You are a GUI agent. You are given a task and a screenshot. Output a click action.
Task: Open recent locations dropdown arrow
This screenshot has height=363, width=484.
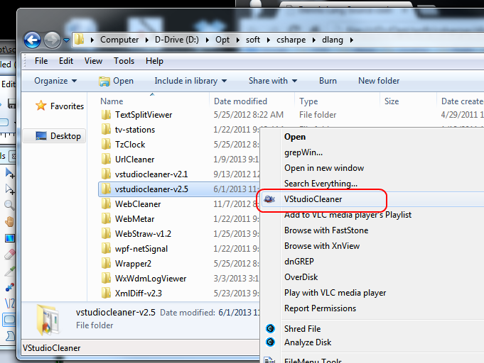66,40
